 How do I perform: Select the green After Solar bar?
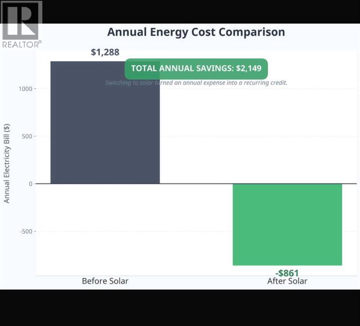pos(287,224)
